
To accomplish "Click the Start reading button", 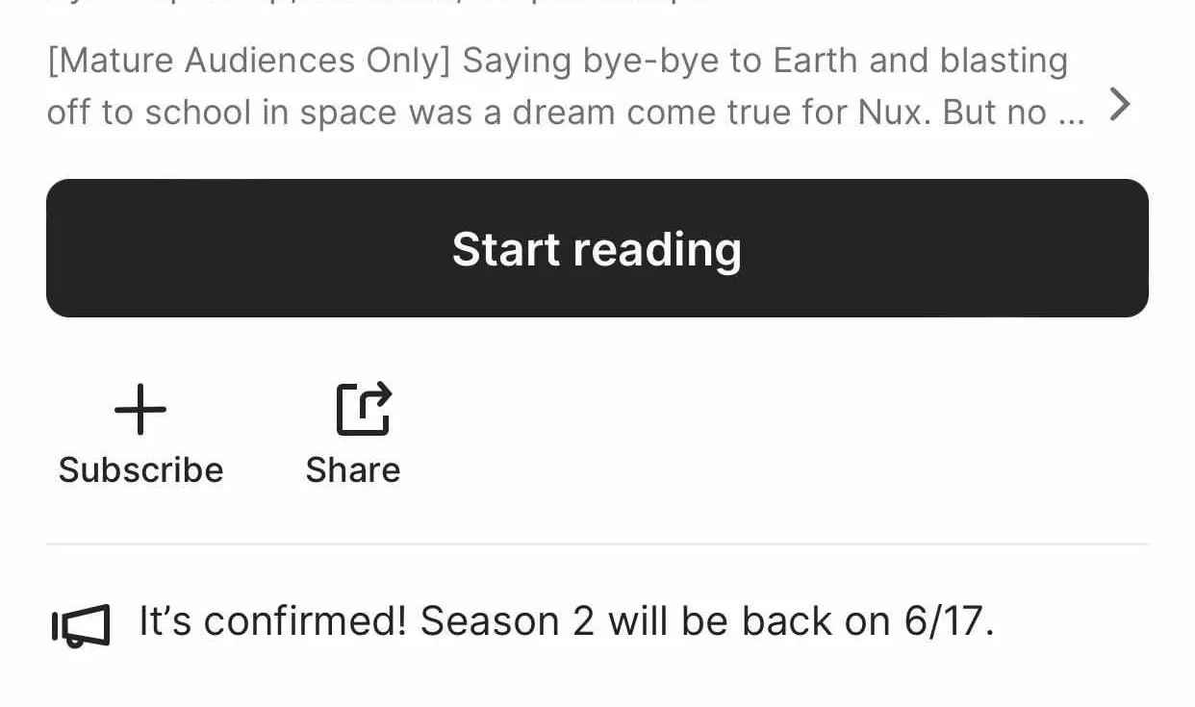I will point(597,248).
